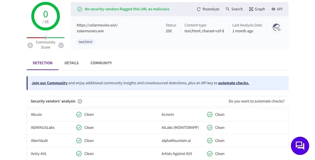Click the Abusix Clean check icon
Screen dimensions: 315x160
[79, 114]
